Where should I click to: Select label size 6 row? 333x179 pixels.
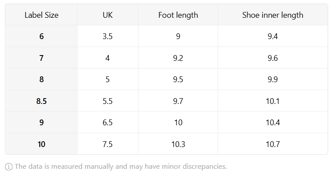166,36
